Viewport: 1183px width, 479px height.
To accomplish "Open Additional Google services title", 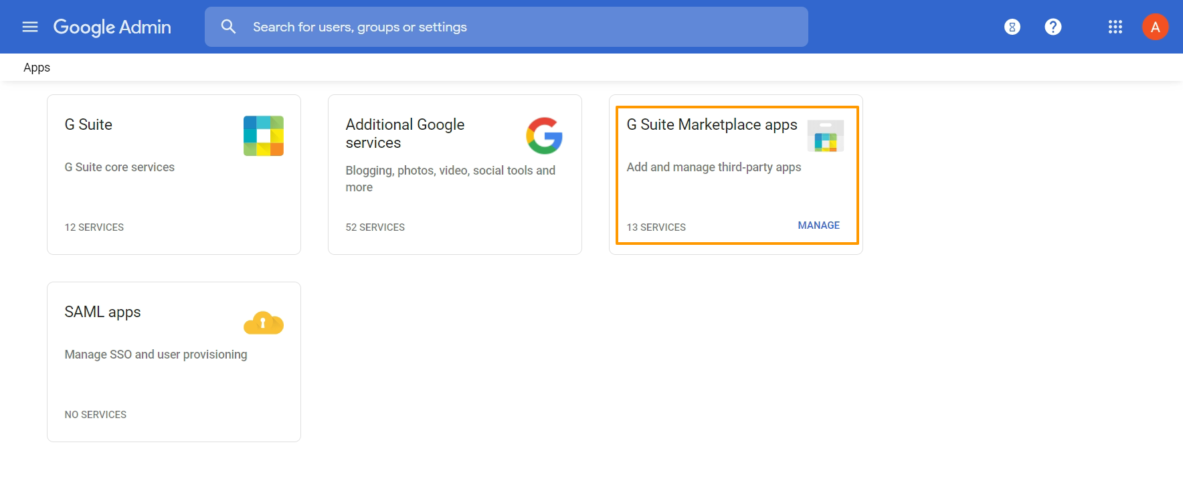I will 405,133.
